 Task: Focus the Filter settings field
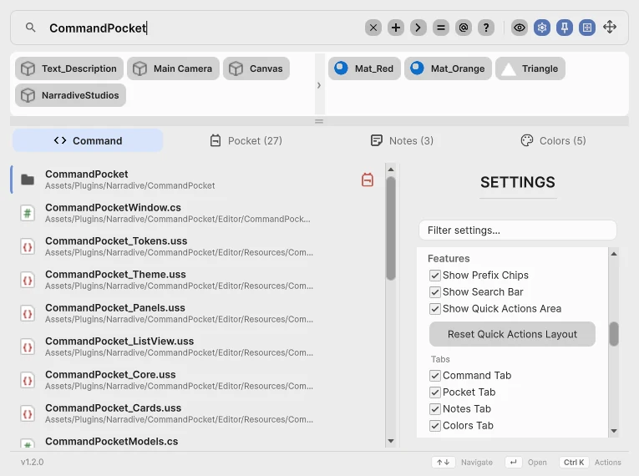click(x=518, y=230)
